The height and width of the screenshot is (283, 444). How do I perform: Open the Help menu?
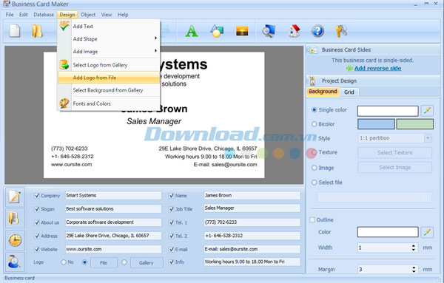(x=123, y=15)
